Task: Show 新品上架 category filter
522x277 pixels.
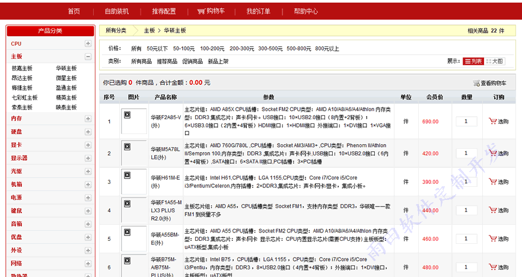Action: pos(218,61)
